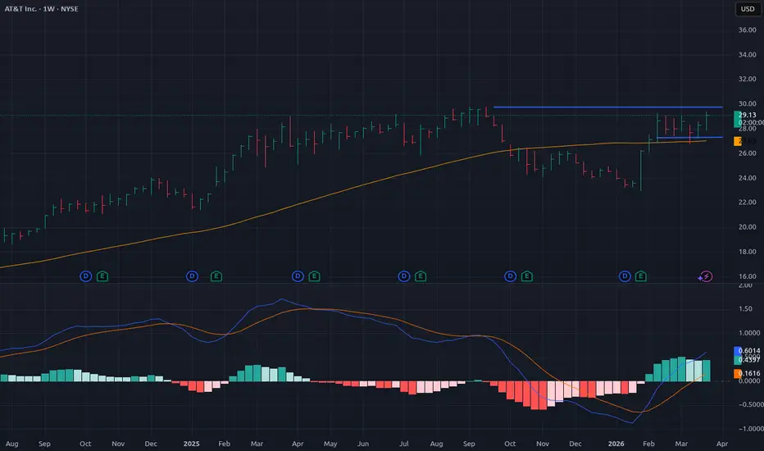Select the dividend marker at January 2026

click(x=625, y=276)
